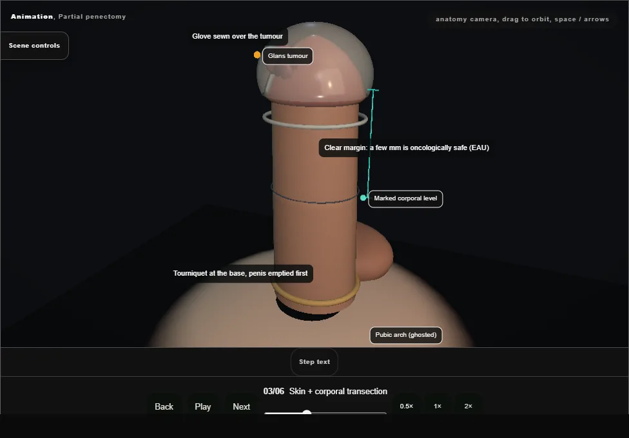629x438 pixels.
Task: Click the teal Marked corporal level dot
Action: point(363,198)
